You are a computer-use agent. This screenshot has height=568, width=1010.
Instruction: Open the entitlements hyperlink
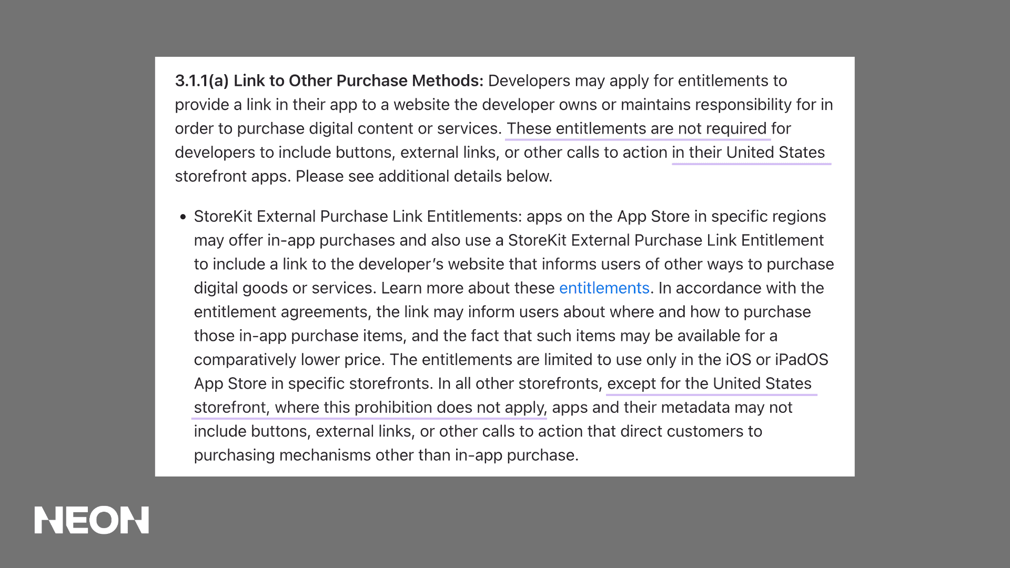coord(604,288)
